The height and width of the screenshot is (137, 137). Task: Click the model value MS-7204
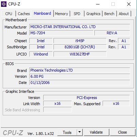tap(61, 33)
